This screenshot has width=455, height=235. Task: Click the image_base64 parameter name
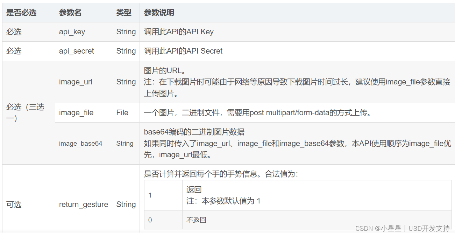point(81,144)
